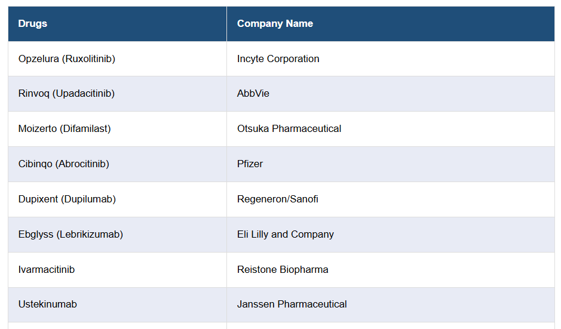
Task: Select the Cibinqo (Abrocitinib) row entry
Action: coord(64,164)
